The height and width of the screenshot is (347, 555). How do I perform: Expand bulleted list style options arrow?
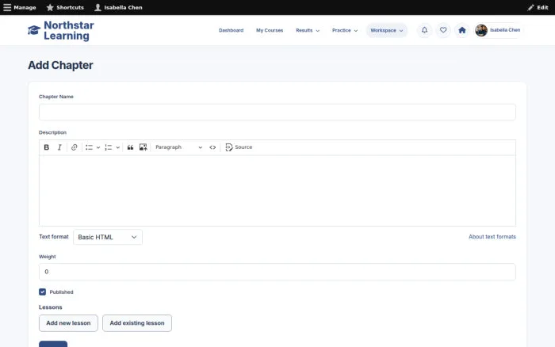(98, 147)
